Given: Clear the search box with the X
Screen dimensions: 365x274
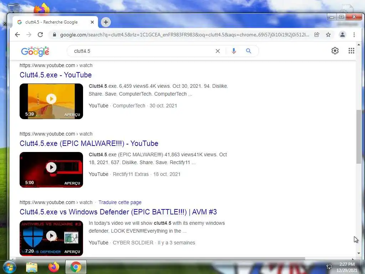Looking at the screenshot, I should (x=218, y=51).
